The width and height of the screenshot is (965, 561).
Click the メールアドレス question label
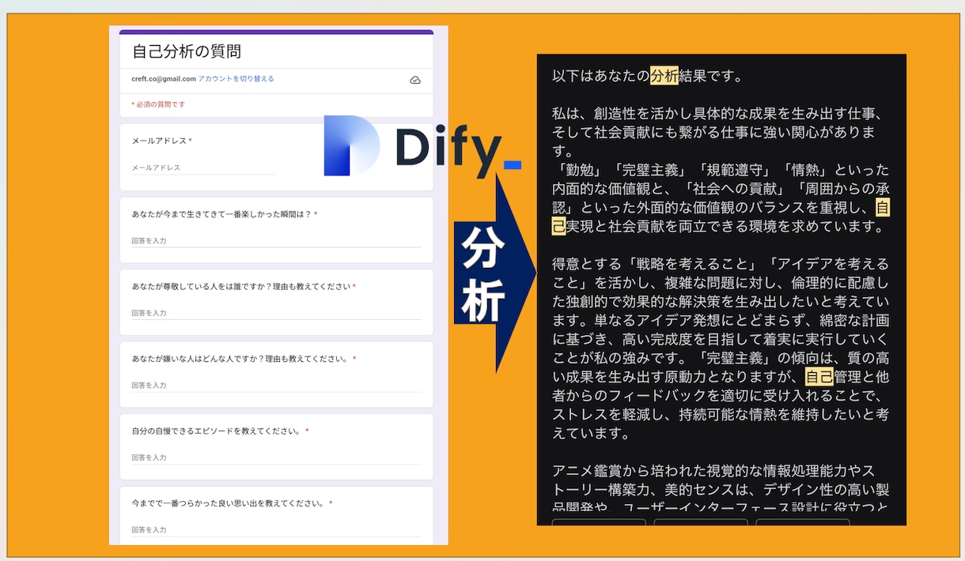tap(161, 141)
